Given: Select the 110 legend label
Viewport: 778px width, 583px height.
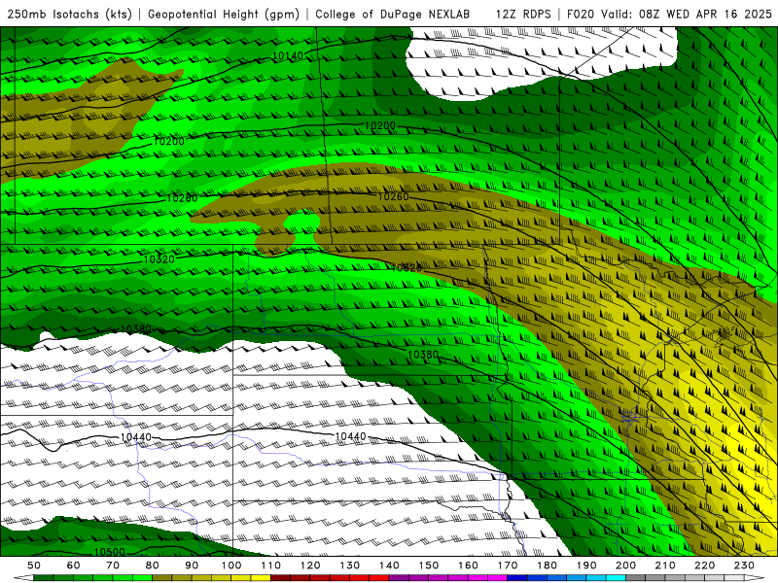Looking at the screenshot, I should pyautogui.click(x=271, y=566).
